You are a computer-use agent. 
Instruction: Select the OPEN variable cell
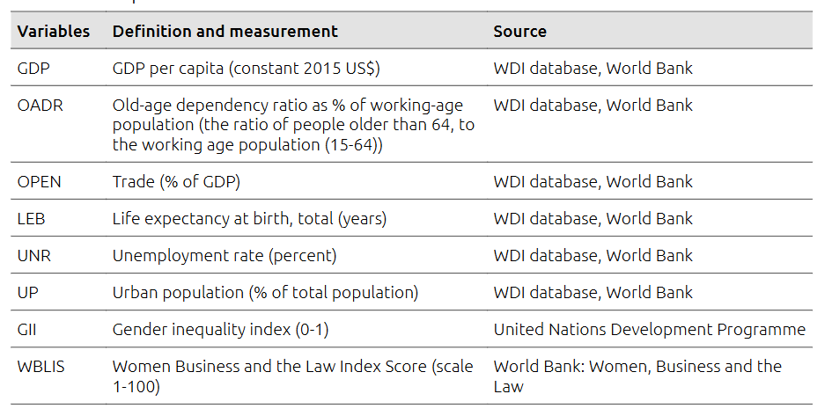[x=40, y=182]
